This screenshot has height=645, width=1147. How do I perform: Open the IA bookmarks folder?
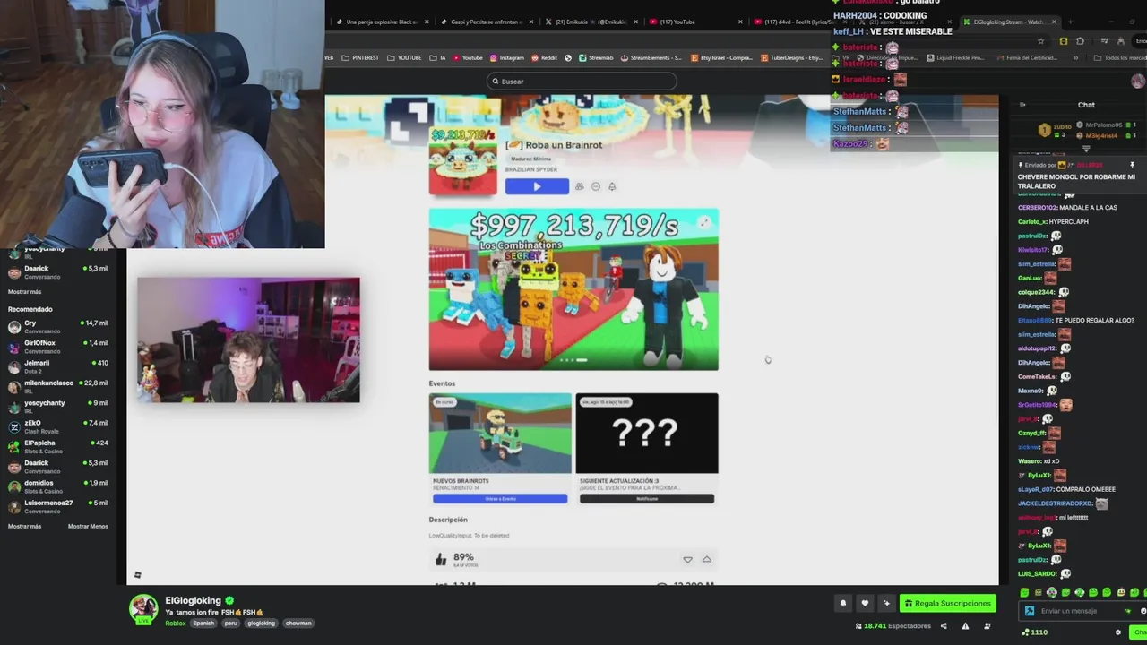437,57
